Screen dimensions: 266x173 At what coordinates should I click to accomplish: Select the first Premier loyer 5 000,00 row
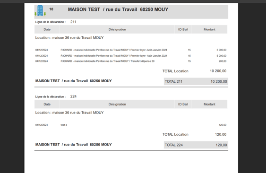click(x=131, y=50)
